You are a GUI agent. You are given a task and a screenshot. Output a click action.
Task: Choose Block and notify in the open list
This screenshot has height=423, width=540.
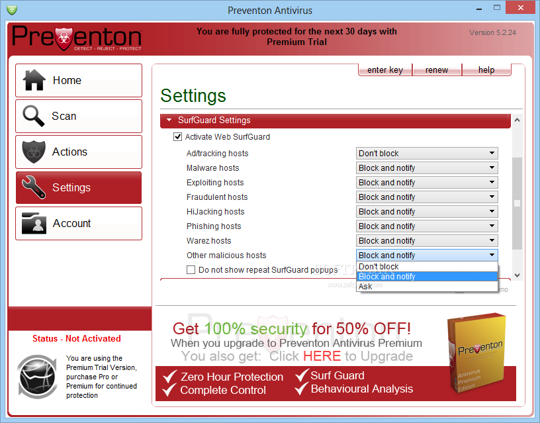[x=427, y=277]
